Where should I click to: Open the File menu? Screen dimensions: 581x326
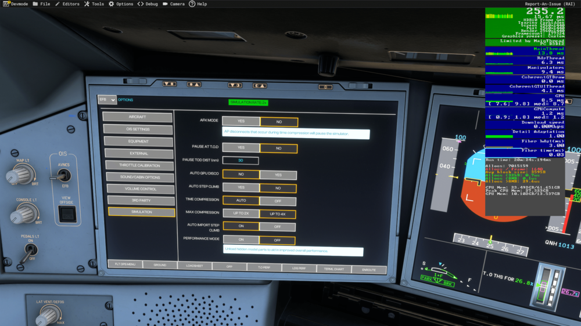41,4
